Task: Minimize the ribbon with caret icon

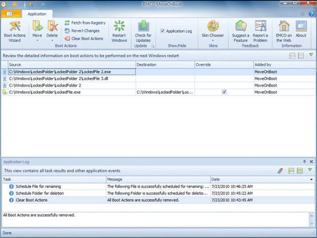Action: 302,14
